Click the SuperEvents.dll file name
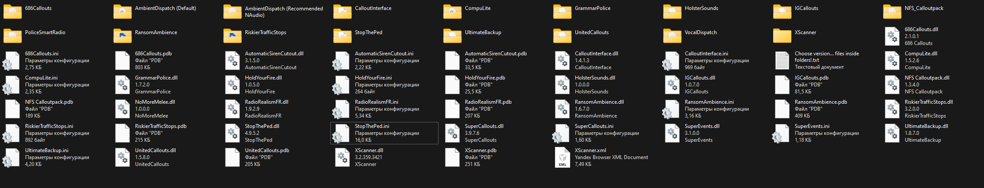984x188 pixels. pos(702,126)
